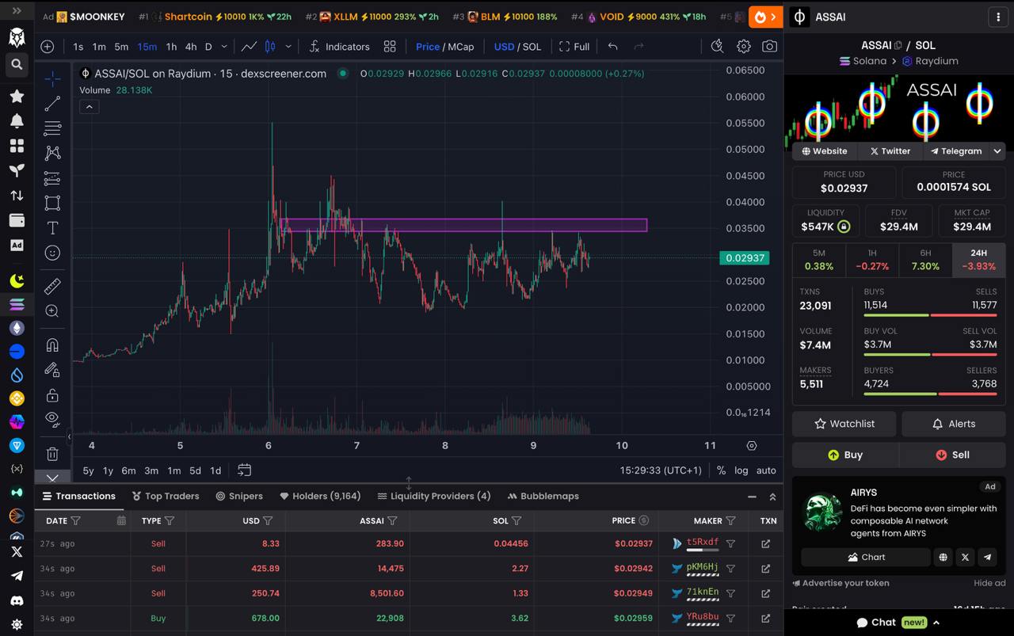Open the Watchlist star in the sidebar

(x=17, y=97)
